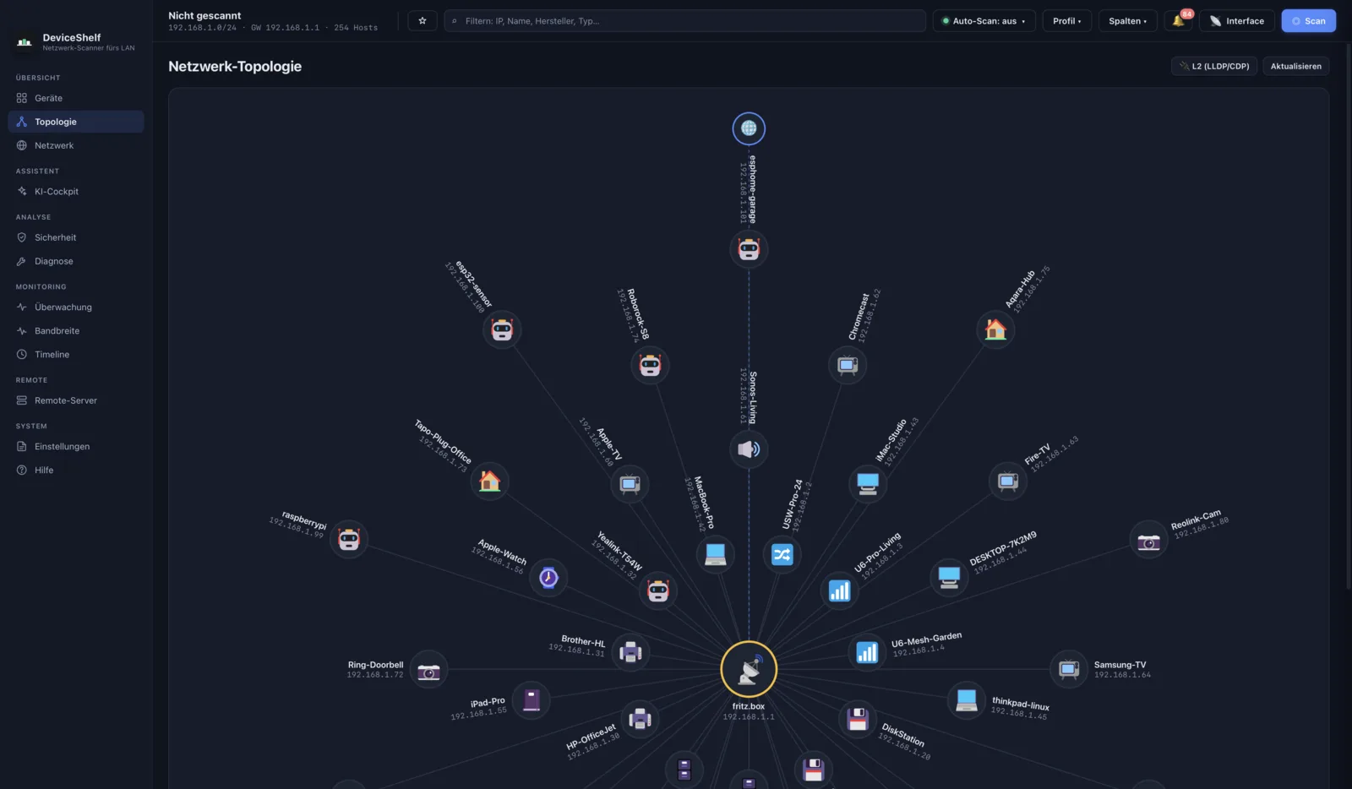Select the Yealink-T54W node icon
The width and height of the screenshot is (1352, 789).
658,590
